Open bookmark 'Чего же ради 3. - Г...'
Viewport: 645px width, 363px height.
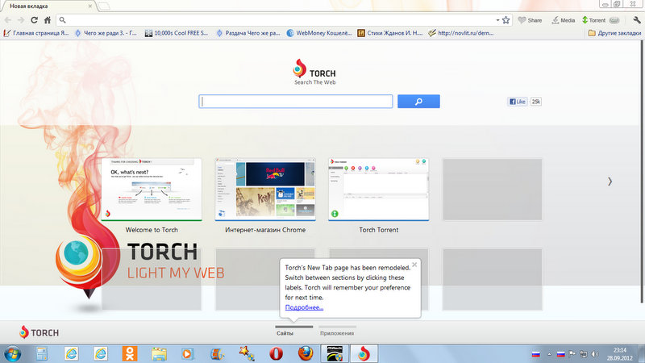click(x=106, y=33)
